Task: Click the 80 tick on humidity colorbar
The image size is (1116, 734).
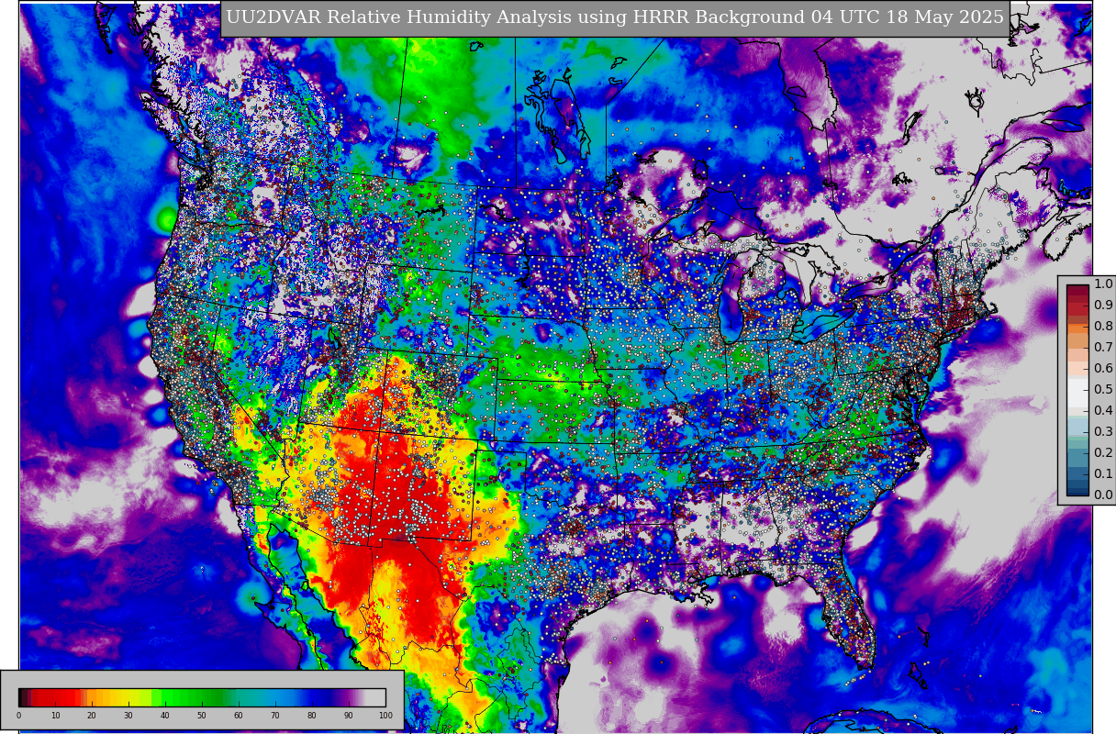Action: point(312,716)
